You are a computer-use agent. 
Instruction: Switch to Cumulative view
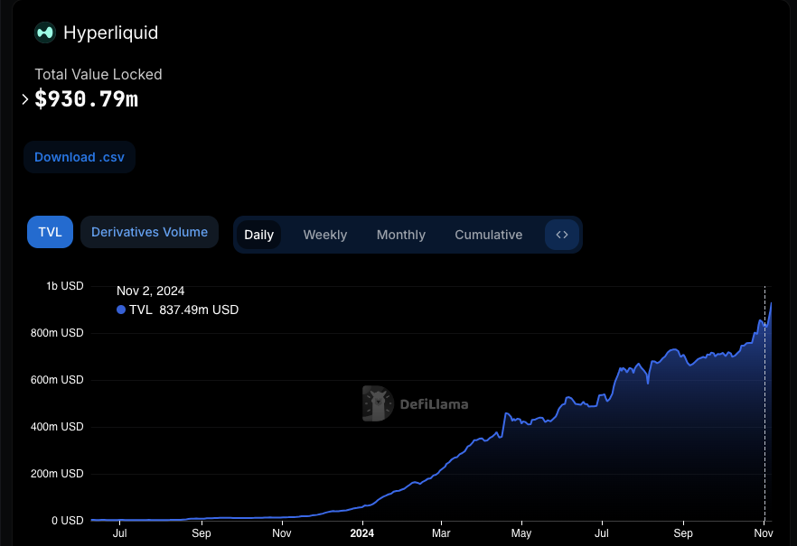click(489, 235)
